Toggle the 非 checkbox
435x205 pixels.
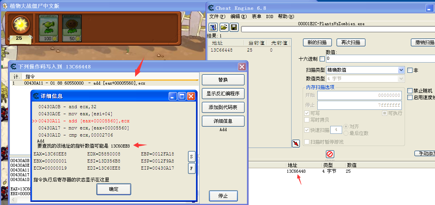pos(410,70)
